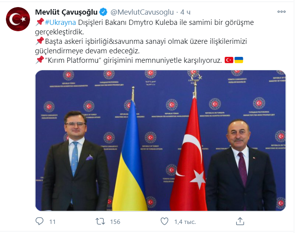Click the reply count 11
This screenshot has width=295, height=233.
point(53,222)
